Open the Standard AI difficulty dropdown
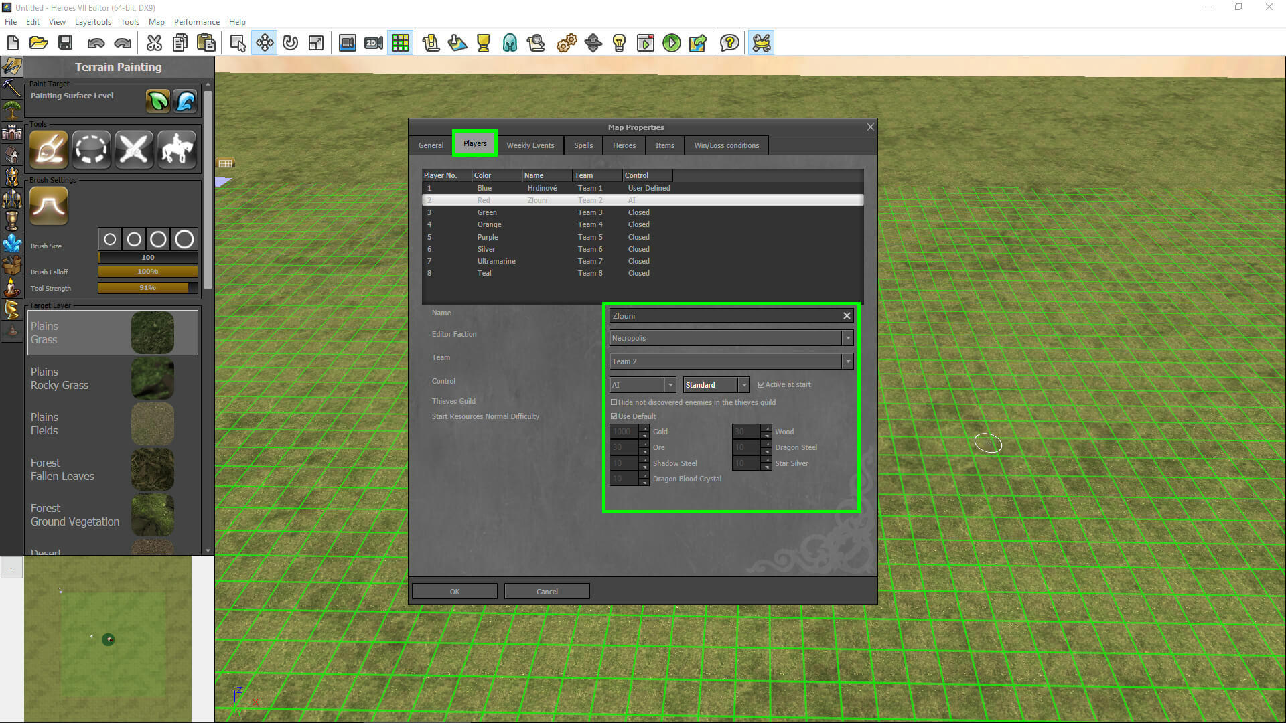Screen dimensions: 1286x723 [x=743, y=385]
